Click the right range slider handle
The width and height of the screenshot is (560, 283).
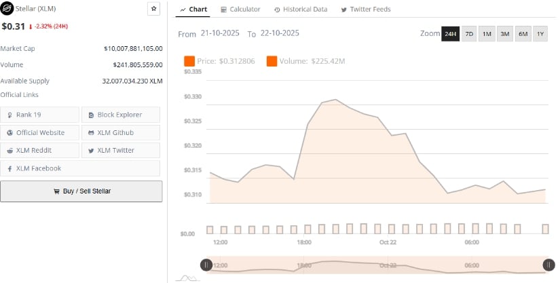[x=548, y=265]
